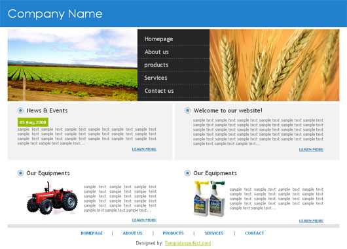Go to Services in the dark menu
Image resolution: width=347 pixels, height=249 pixels.
(156, 78)
